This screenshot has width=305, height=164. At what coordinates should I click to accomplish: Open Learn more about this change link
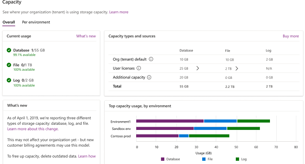coord(33,129)
